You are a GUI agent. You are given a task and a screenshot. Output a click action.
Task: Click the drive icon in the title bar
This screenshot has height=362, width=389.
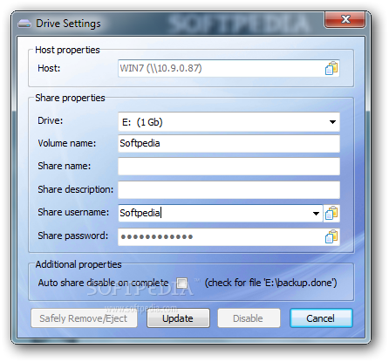pyautogui.click(x=24, y=24)
